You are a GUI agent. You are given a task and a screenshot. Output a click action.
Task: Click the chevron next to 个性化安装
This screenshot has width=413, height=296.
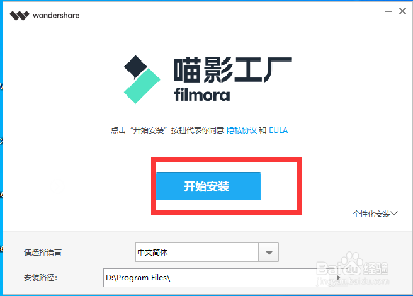(394, 213)
